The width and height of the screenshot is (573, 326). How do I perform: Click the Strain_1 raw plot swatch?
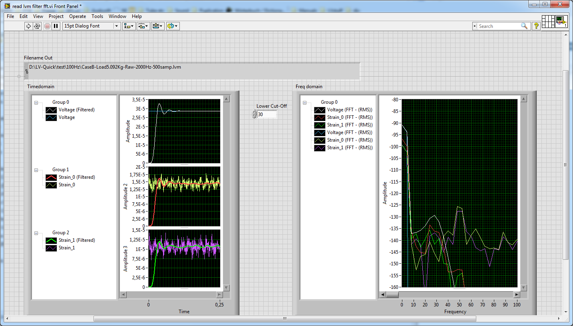[x=51, y=248]
